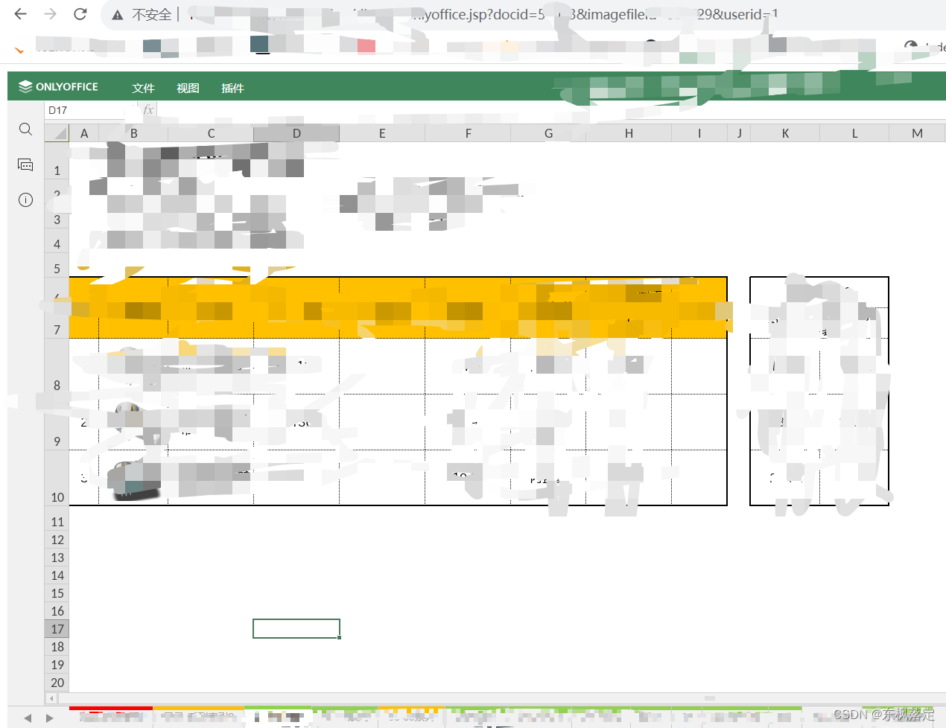Open the Comments panel in the left sidebar
The height and width of the screenshot is (728, 946).
pyautogui.click(x=25, y=165)
